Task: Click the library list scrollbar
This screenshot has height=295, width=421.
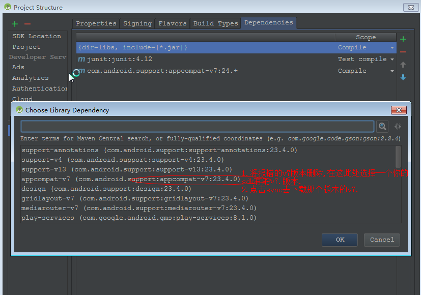Action: click(x=398, y=157)
